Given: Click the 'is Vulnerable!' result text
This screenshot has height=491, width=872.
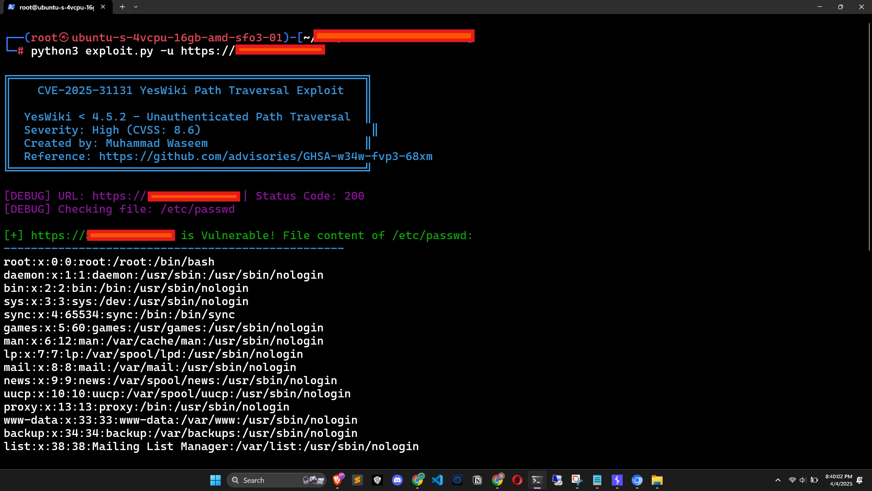Looking at the screenshot, I should (228, 235).
